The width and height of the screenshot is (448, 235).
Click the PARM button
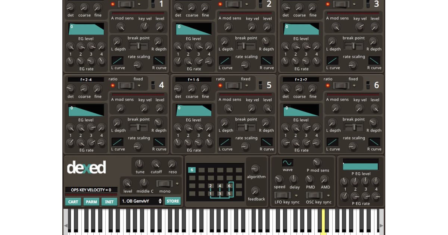[91, 202]
